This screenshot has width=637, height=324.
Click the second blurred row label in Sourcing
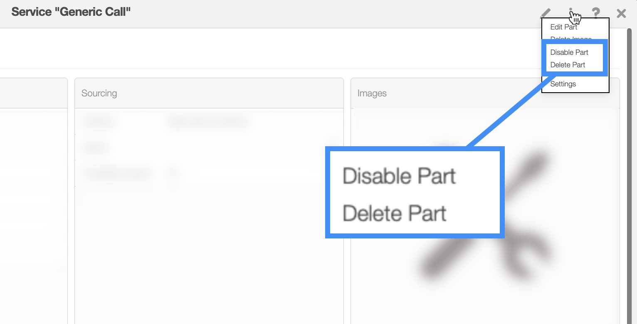[x=96, y=147]
